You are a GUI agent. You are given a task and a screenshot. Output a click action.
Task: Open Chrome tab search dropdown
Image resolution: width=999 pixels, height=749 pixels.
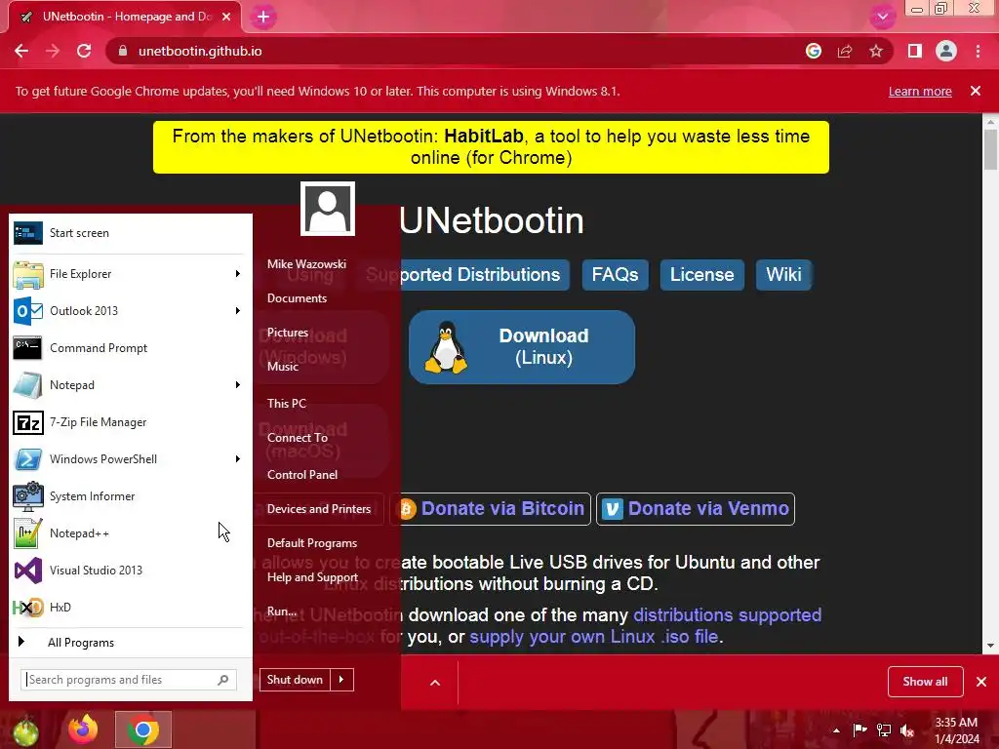click(882, 17)
